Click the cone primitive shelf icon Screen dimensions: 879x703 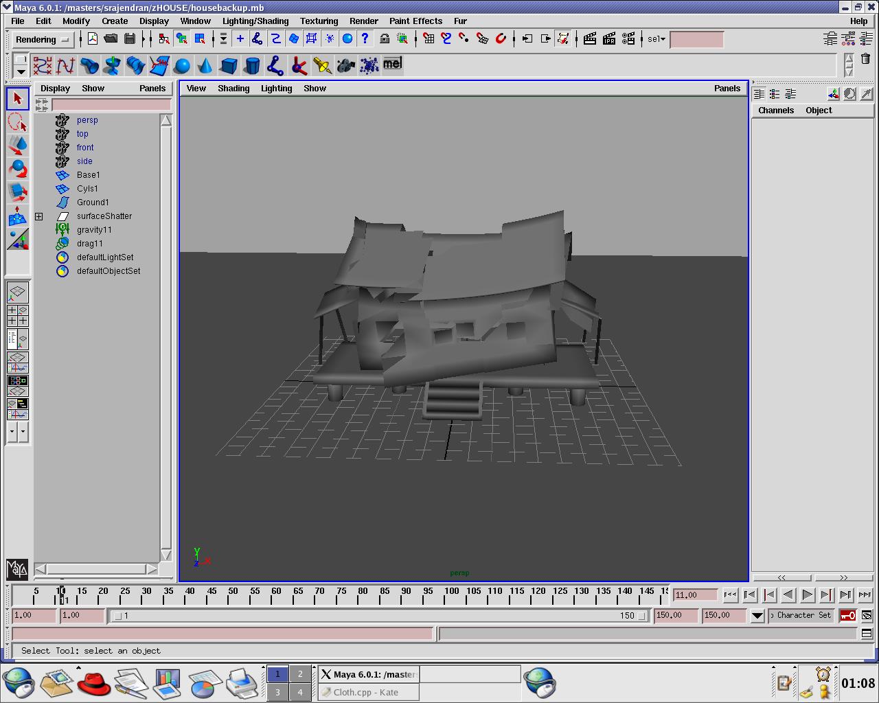205,66
